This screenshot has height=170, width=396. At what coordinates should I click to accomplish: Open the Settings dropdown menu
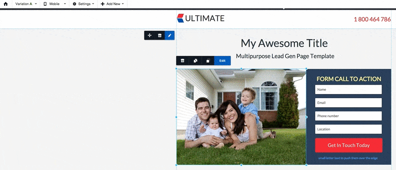(83, 4)
